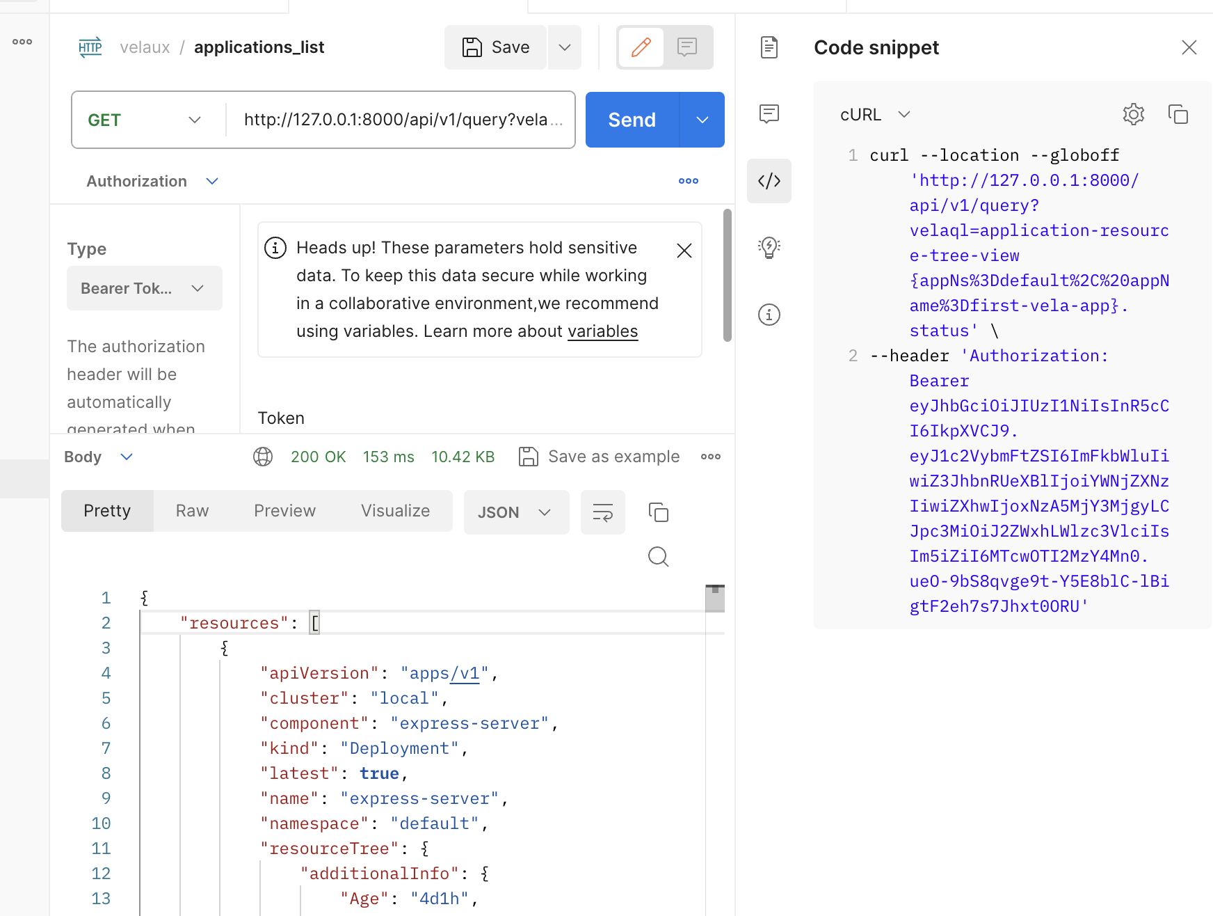Image resolution: width=1213 pixels, height=916 pixels.
Task: Open the JSON format dropdown
Action: [516, 512]
